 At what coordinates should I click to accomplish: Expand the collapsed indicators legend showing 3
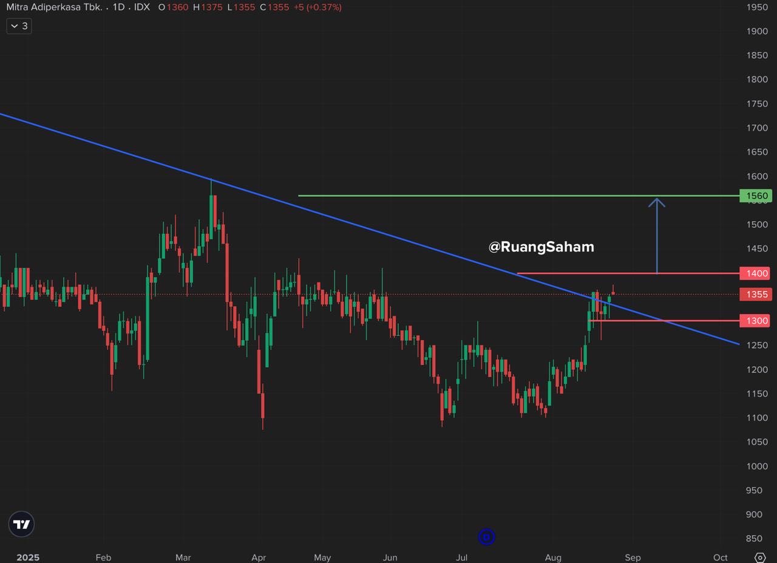pyautogui.click(x=19, y=26)
